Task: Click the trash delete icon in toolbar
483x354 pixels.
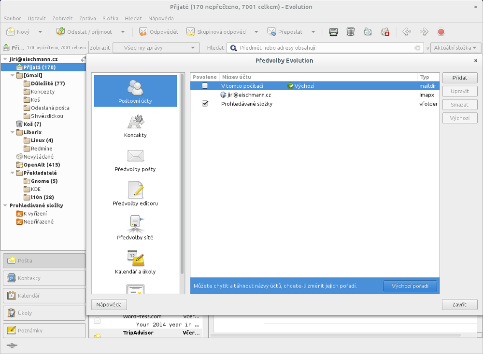Action: 351,32
